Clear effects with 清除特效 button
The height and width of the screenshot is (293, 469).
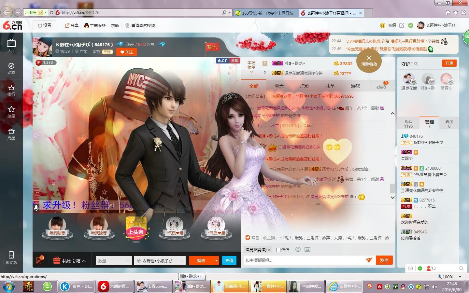(369, 61)
